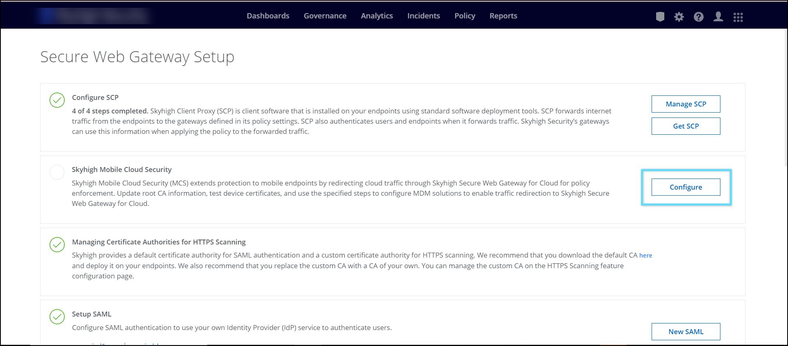Screen dimensions: 788x346
Task: Open the Analytics menu
Action: pyautogui.click(x=377, y=16)
